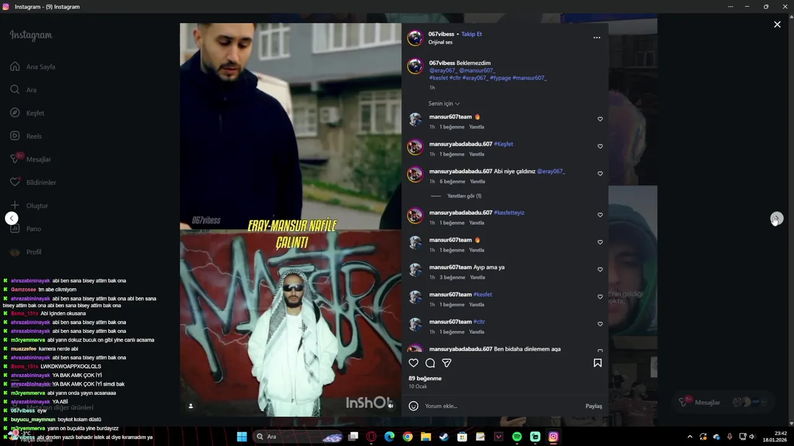Expand 'Yanıtları gör (1)' replies
The image size is (794, 446).
click(464, 196)
